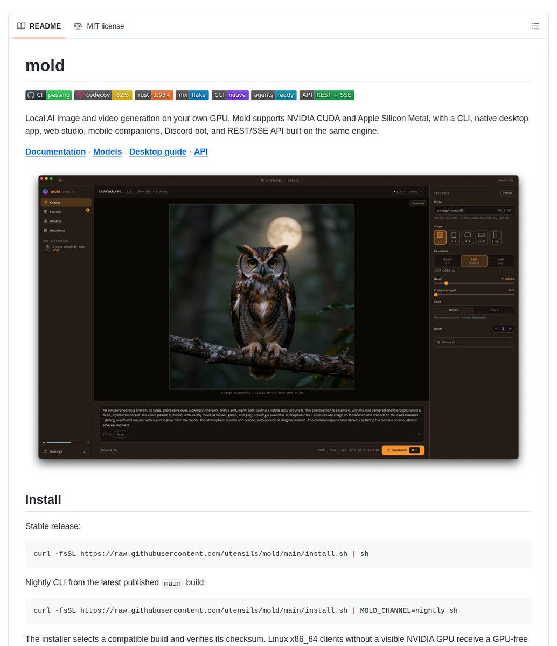Click the sidebar toggle icon in Mold Studio
Viewport: 557px width, 646px height.
tap(61, 180)
